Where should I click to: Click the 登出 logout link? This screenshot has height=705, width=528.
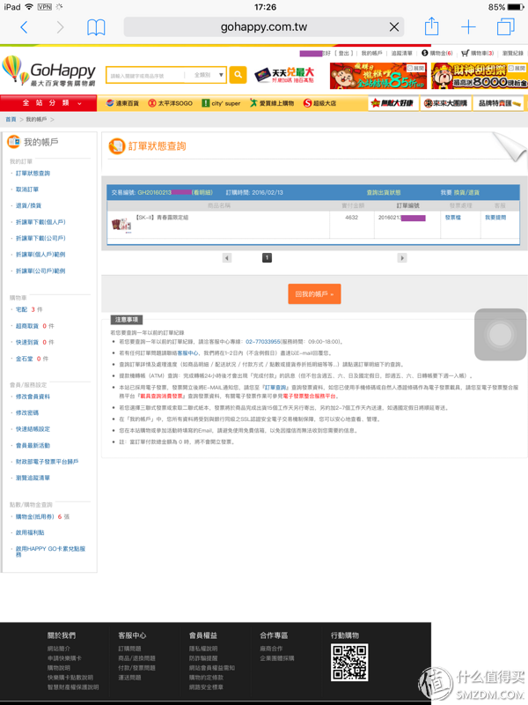(343, 53)
